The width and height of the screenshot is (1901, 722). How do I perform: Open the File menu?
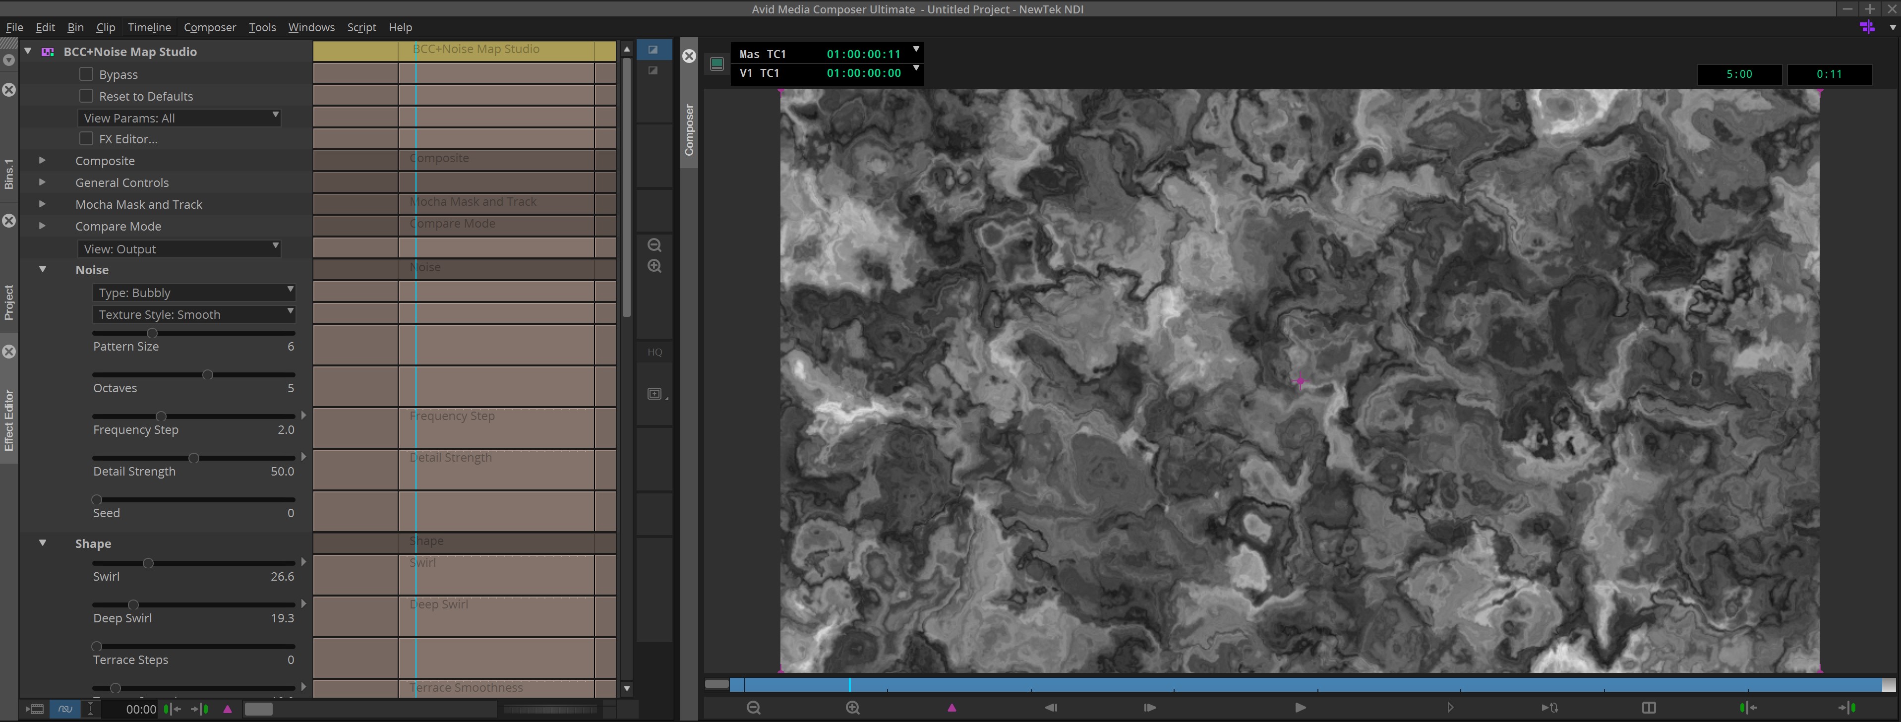[x=15, y=27]
